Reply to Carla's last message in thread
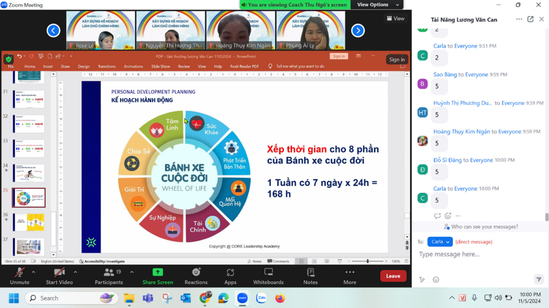 (437, 216)
